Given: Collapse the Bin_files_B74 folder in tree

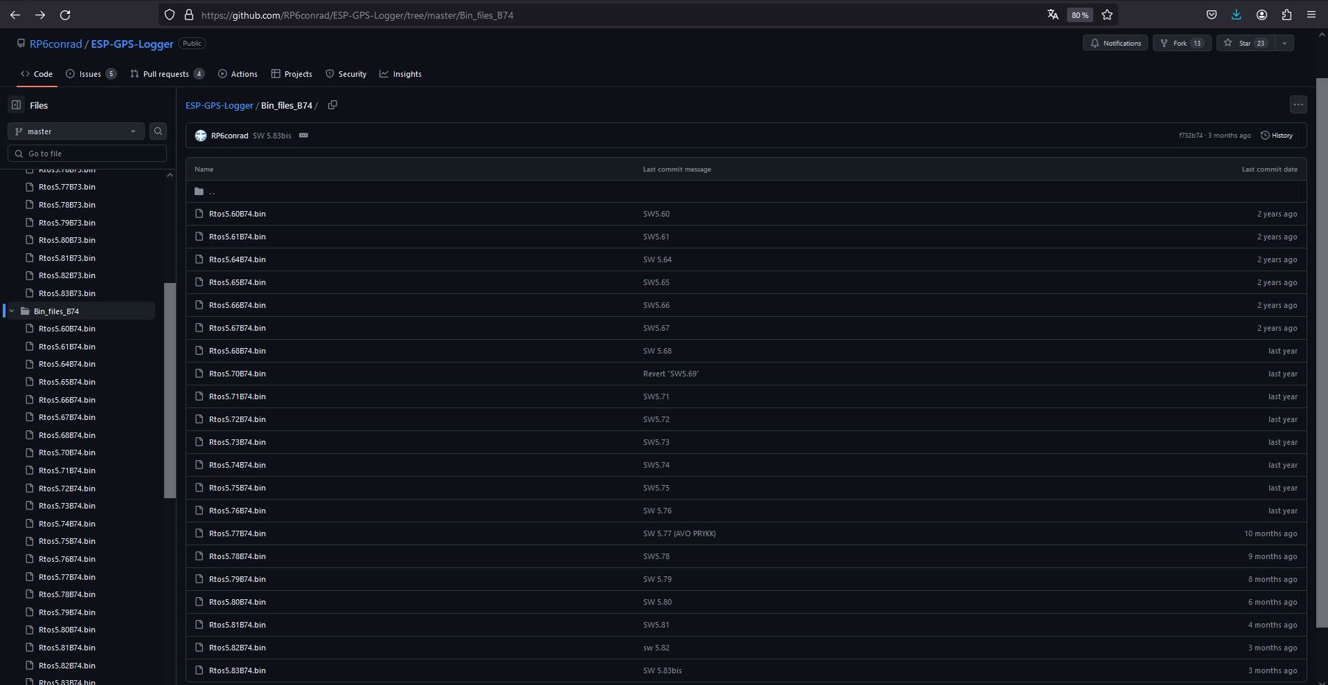Looking at the screenshot, I should pos(12,311).
